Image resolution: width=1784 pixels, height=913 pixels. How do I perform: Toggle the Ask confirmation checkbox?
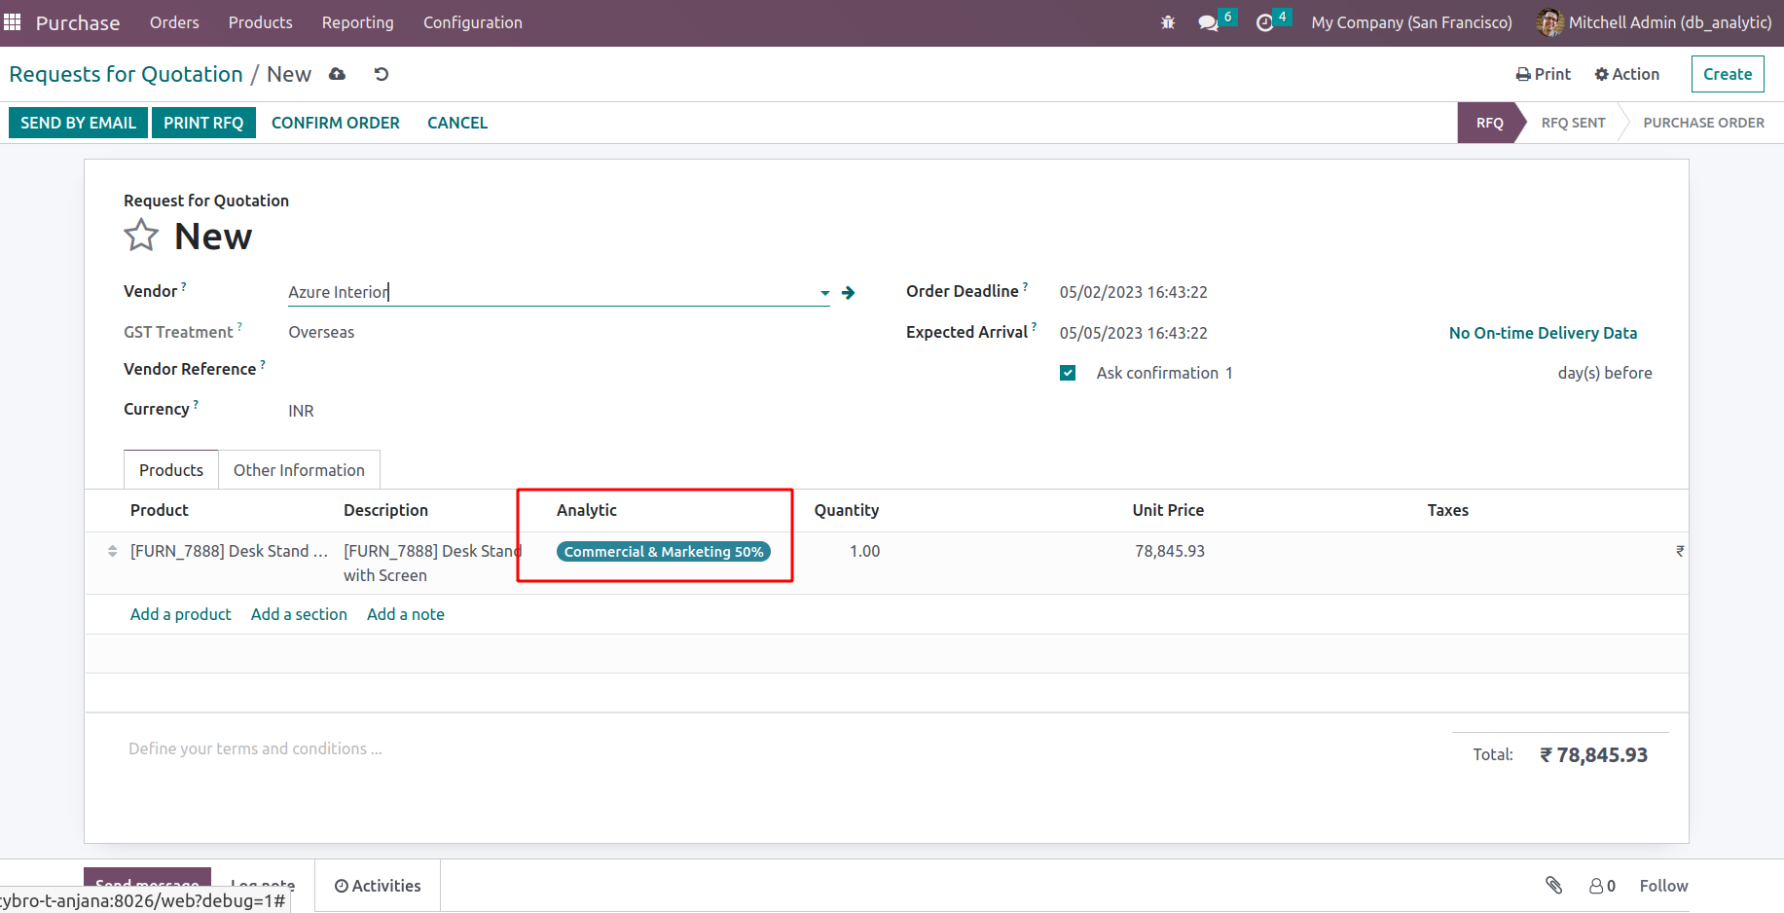1068,373
